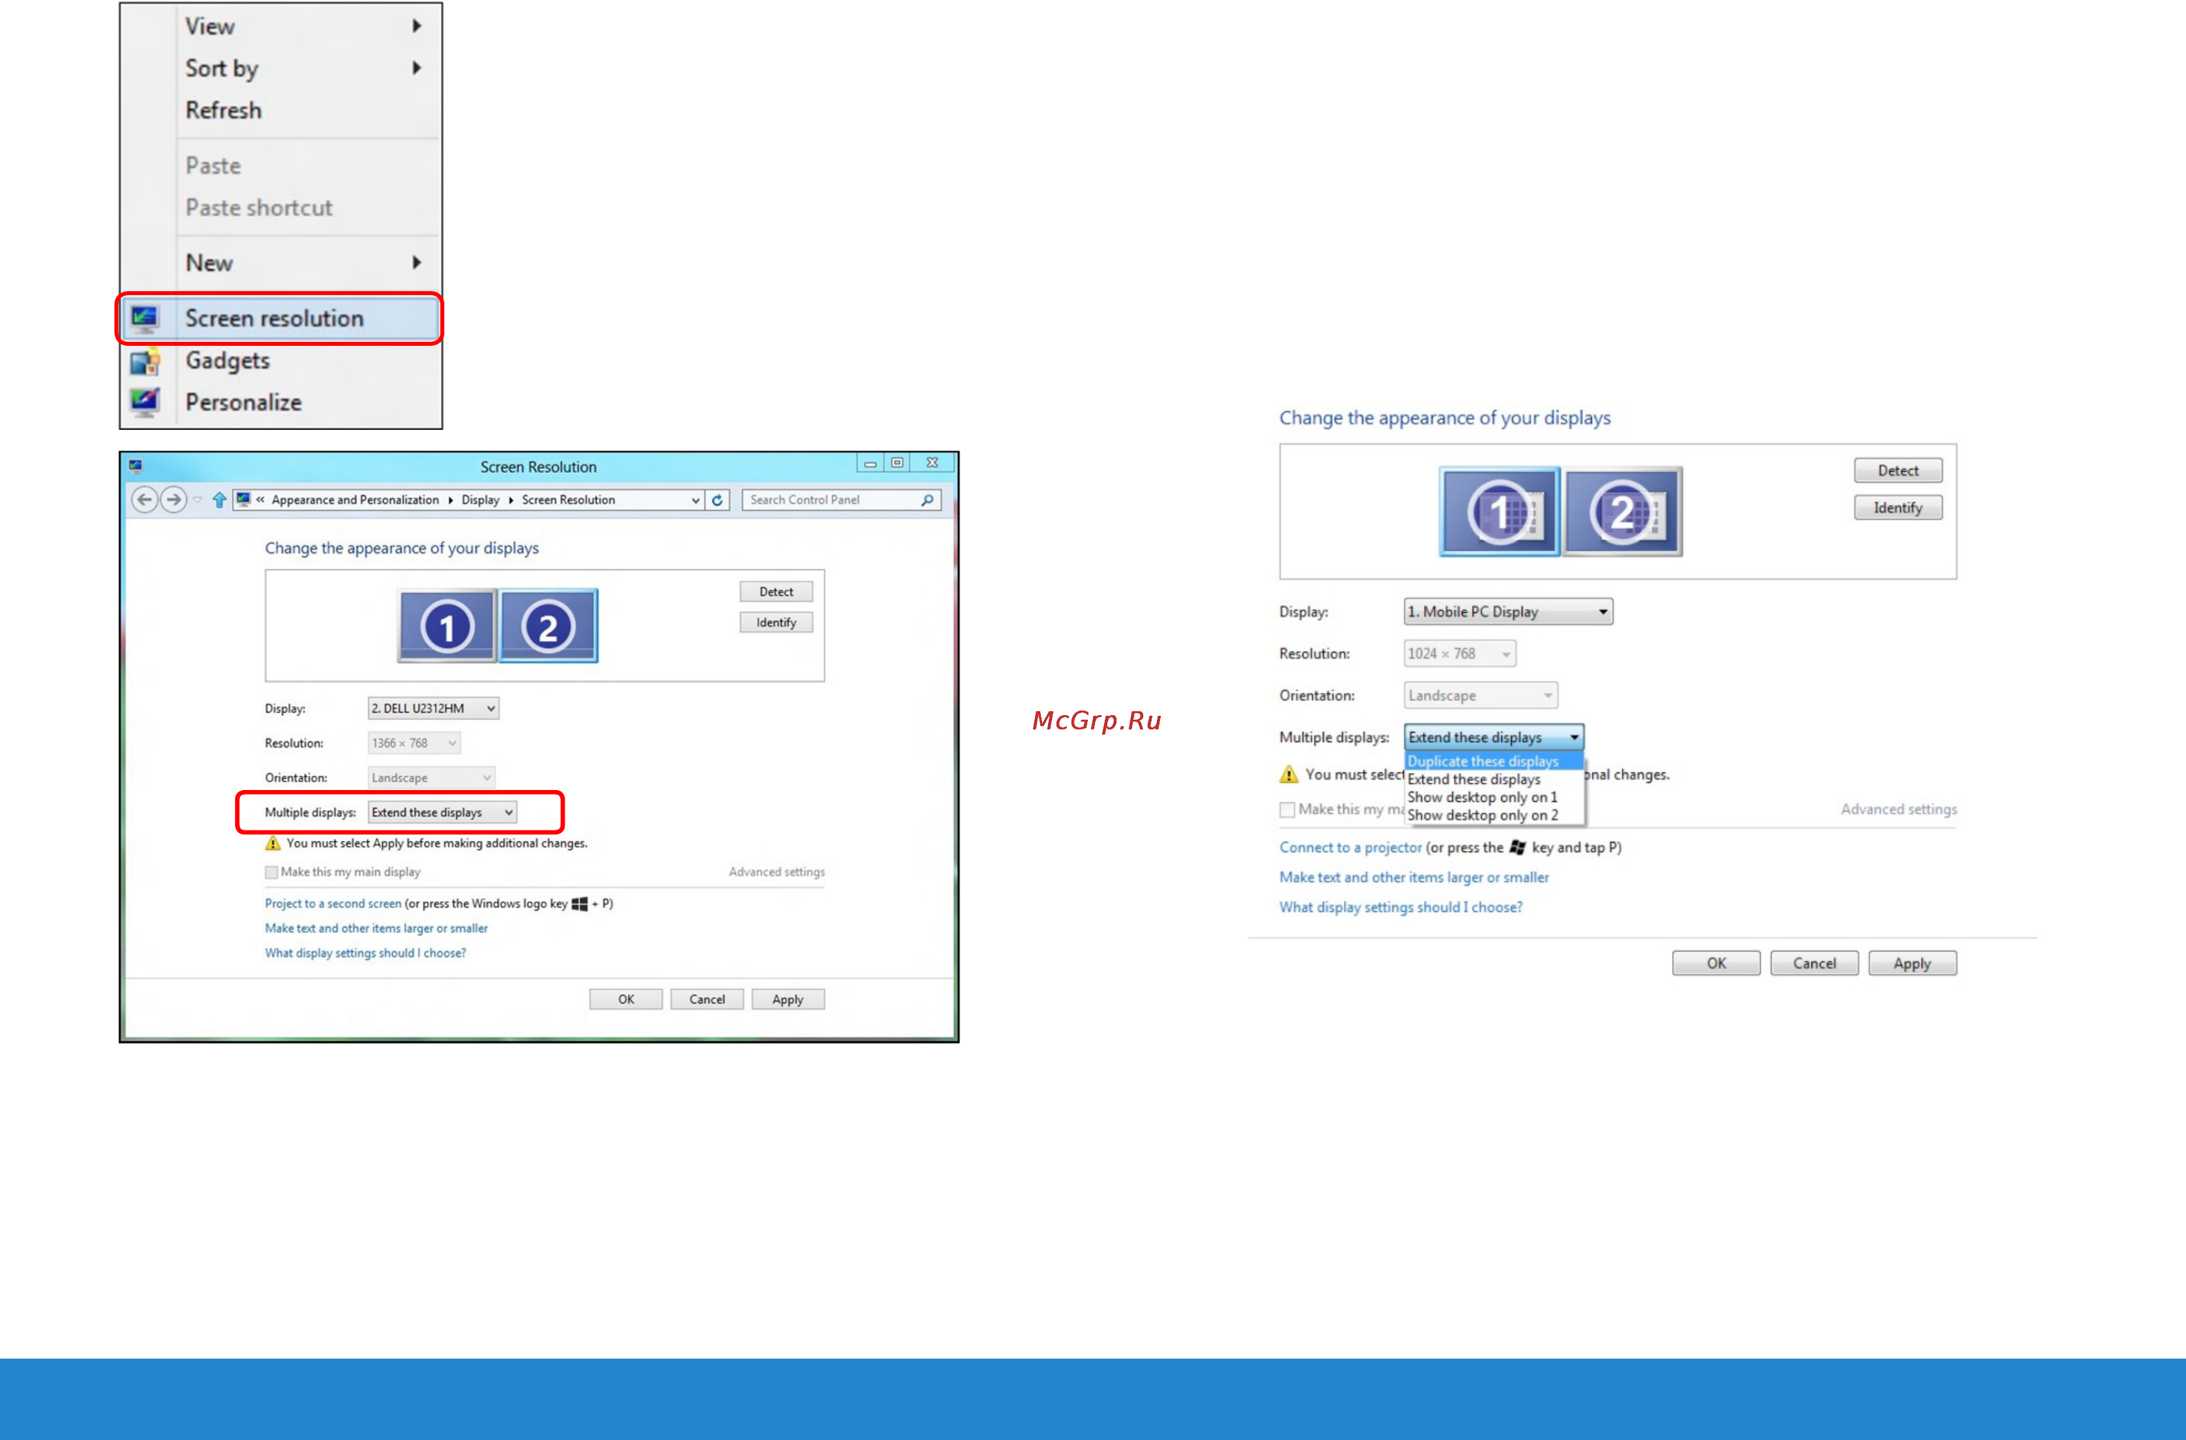Choose Personalize in the context menu

click(x=281, y=402)
